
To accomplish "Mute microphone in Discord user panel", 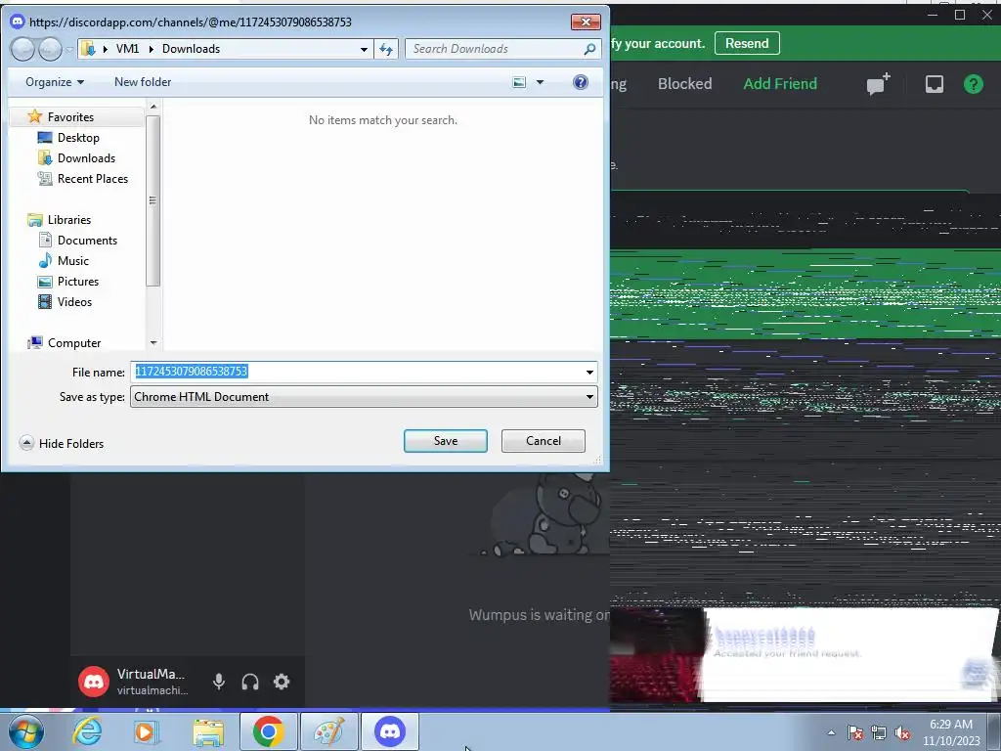I will click(218, 682).
